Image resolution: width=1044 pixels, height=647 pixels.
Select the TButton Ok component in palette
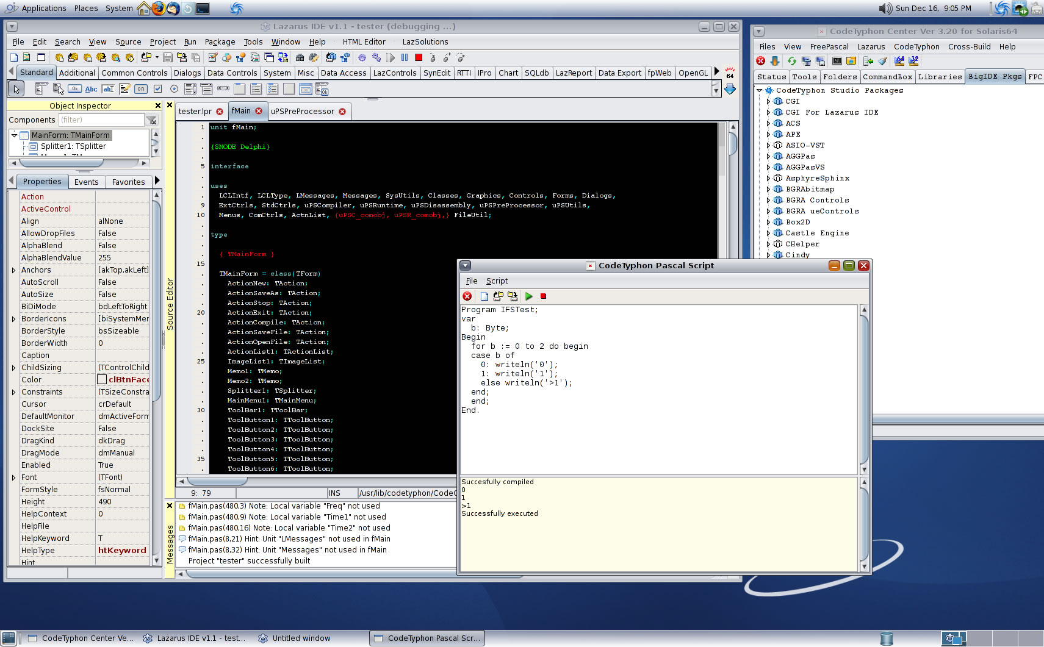coord(74,89)
